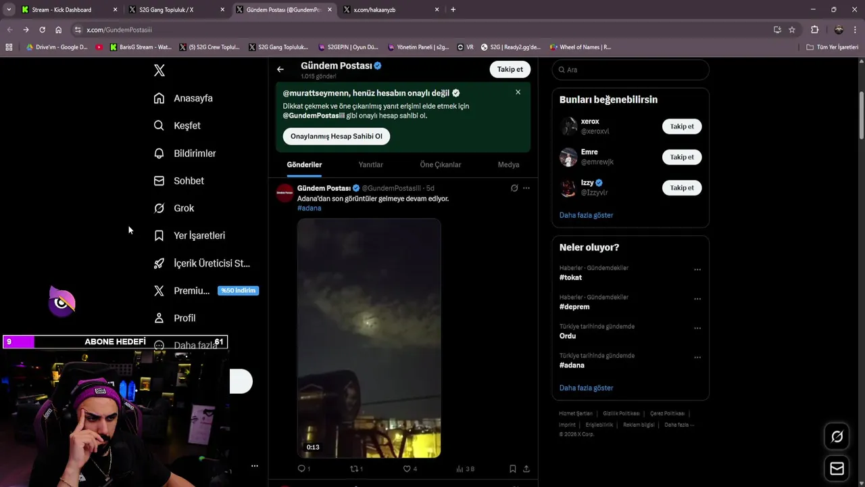Image resolution: width=865 pixels, height=487 pixels.
Task: Show more suggested accounts link
Action: click(586, 215)
